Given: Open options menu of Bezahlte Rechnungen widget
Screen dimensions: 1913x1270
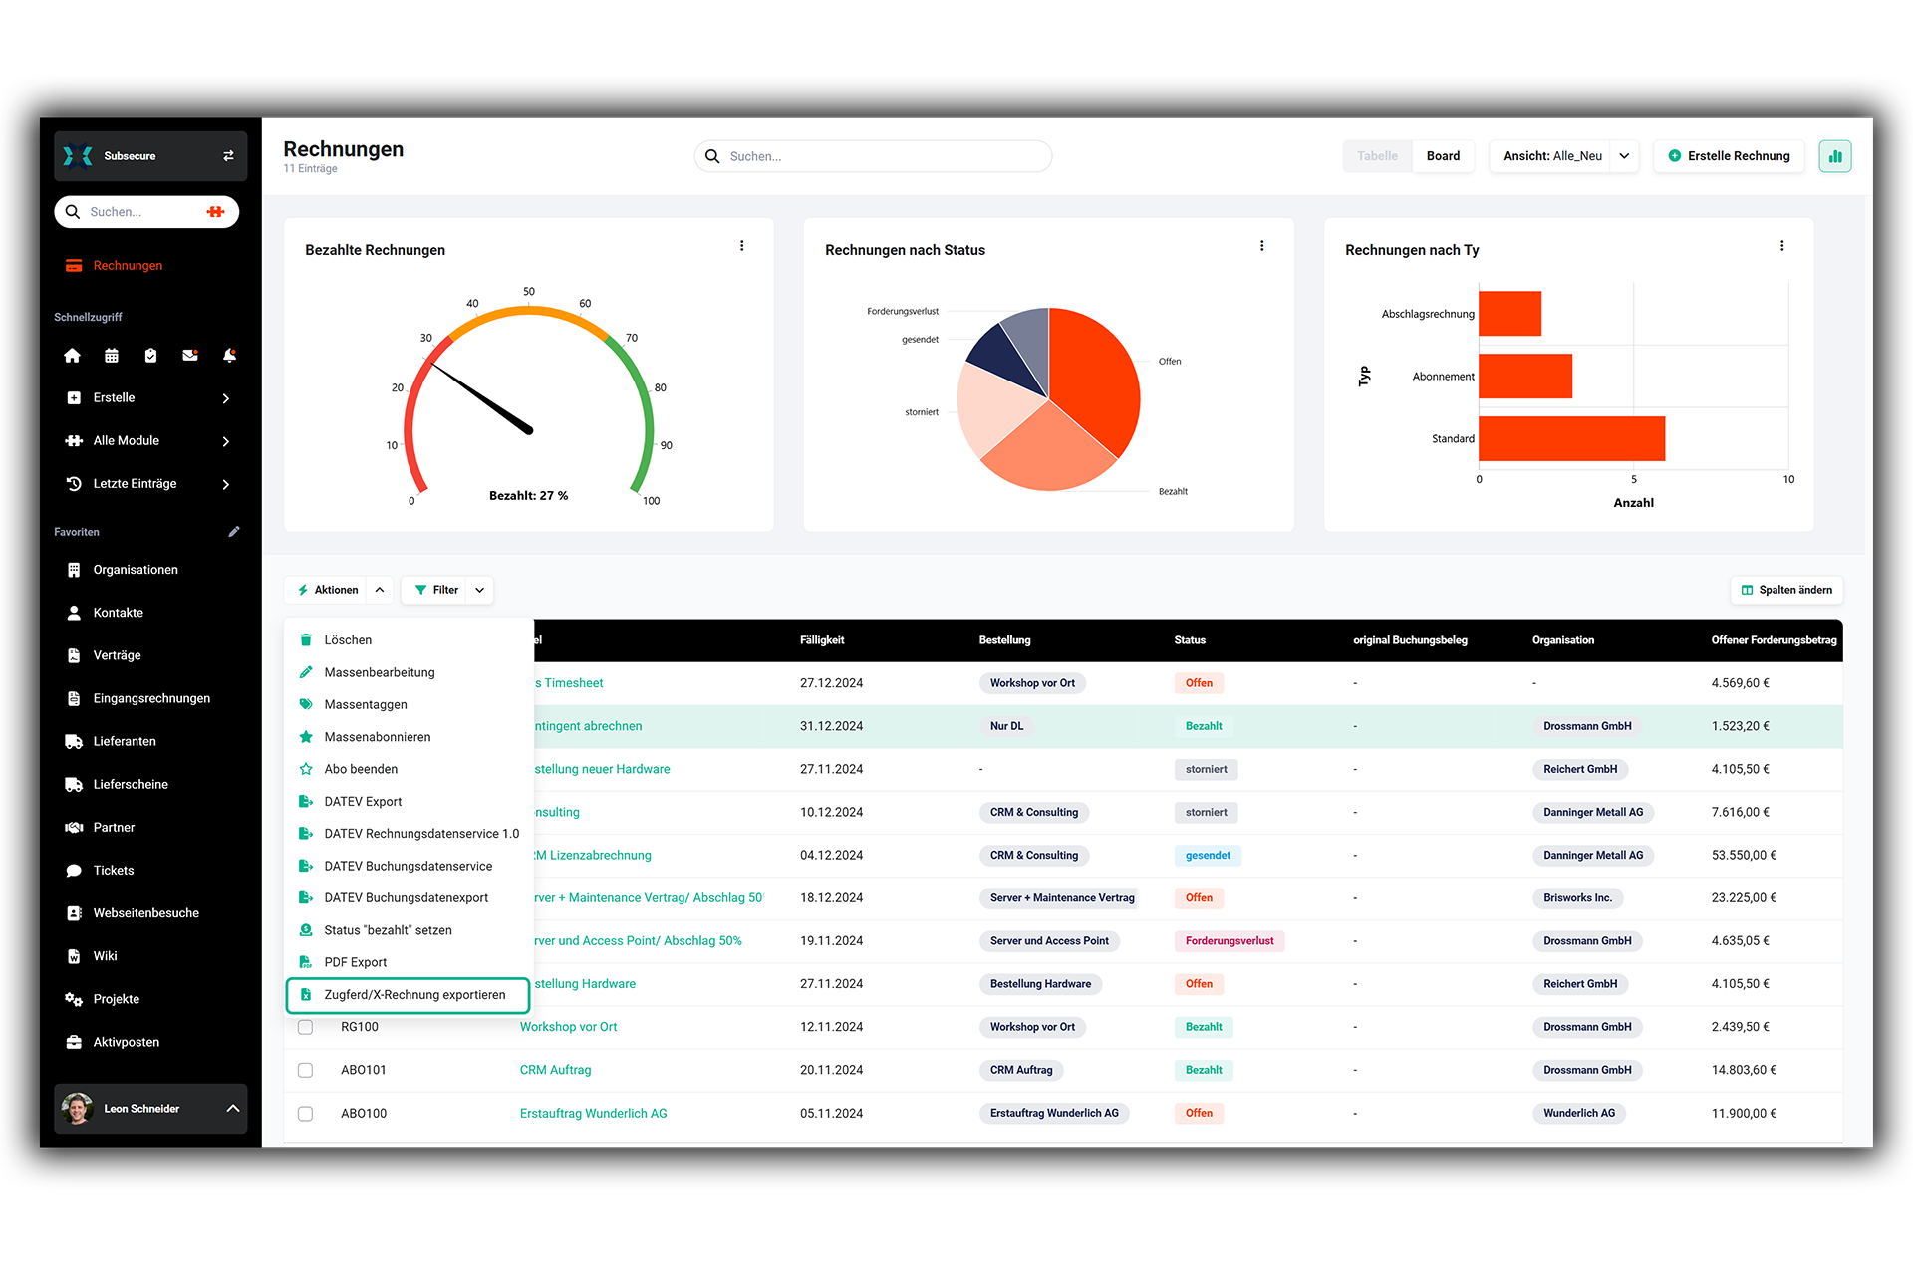Looking at the screenshot, I should point(742,246).
